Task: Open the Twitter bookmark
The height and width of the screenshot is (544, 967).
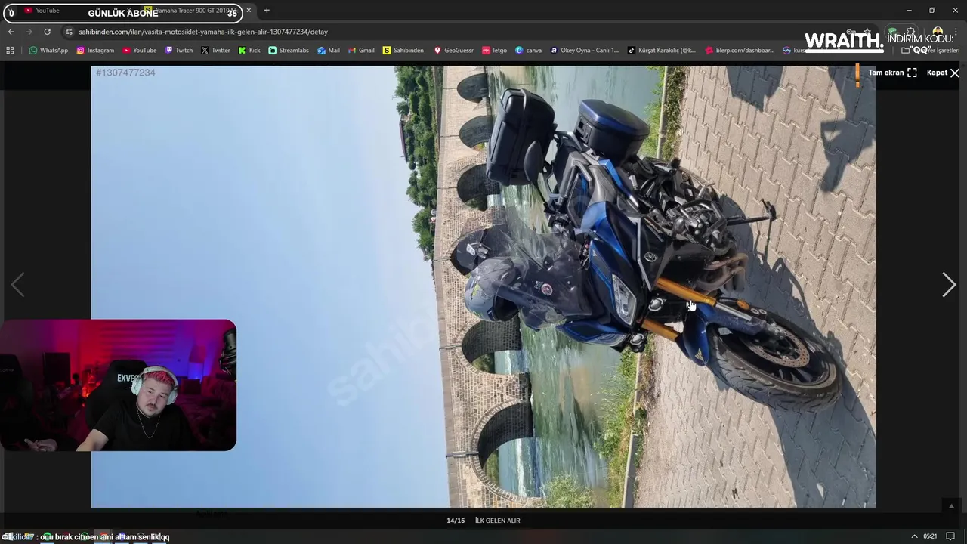Action: pyautogui.click(x=215, y=51)
